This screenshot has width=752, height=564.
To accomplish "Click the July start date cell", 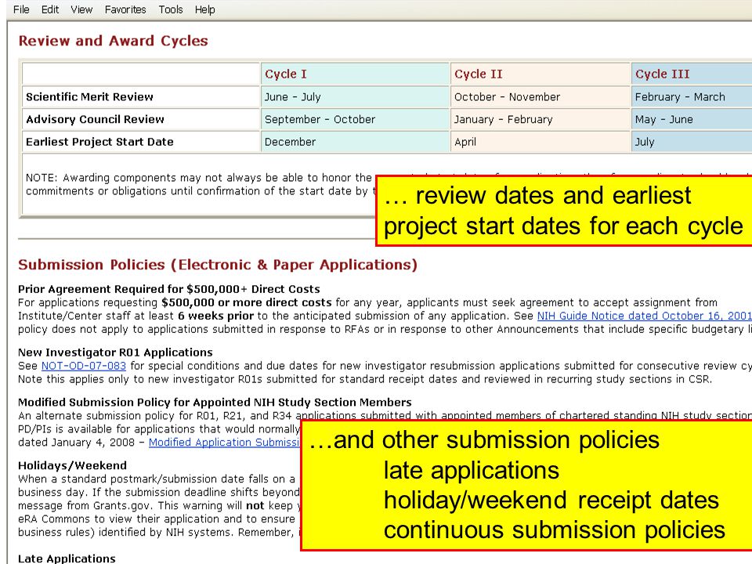I will point(692,142).
